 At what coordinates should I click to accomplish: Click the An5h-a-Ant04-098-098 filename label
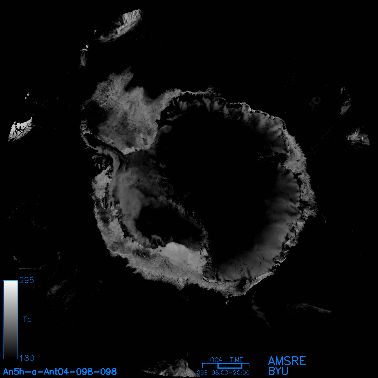click(x=60, y=371)
